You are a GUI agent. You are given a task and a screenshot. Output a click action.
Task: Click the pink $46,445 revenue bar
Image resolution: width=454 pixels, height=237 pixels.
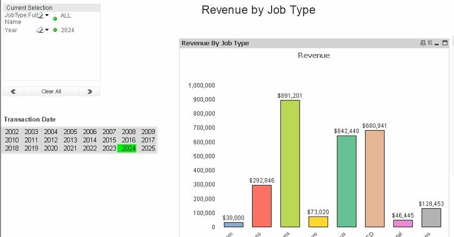coord(403,224)
